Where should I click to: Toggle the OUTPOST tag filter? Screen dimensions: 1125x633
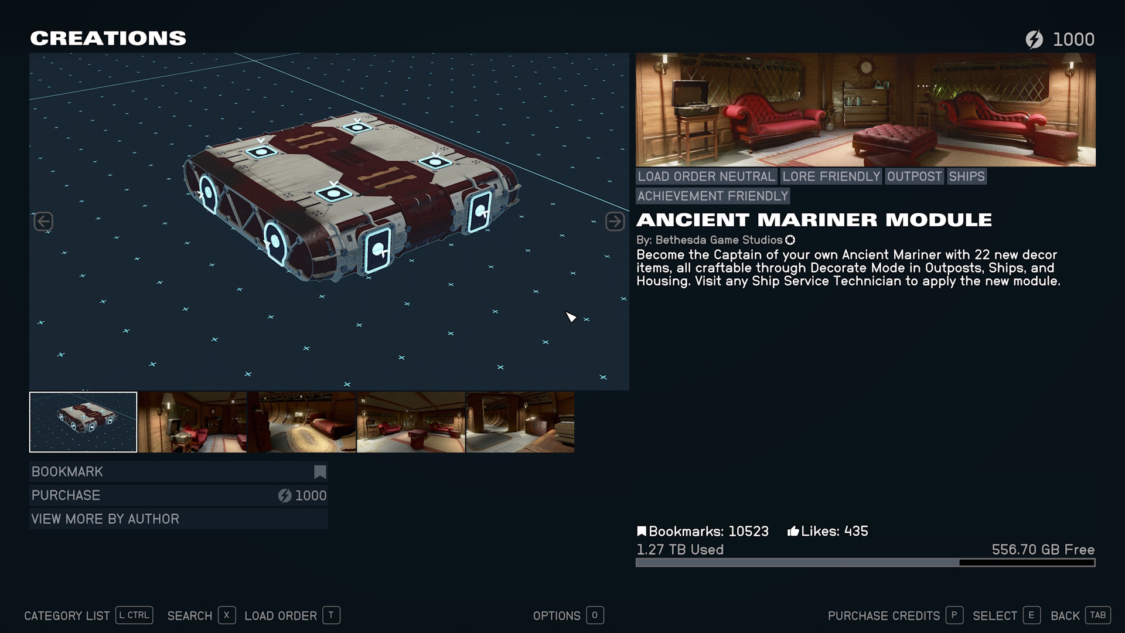914,176
